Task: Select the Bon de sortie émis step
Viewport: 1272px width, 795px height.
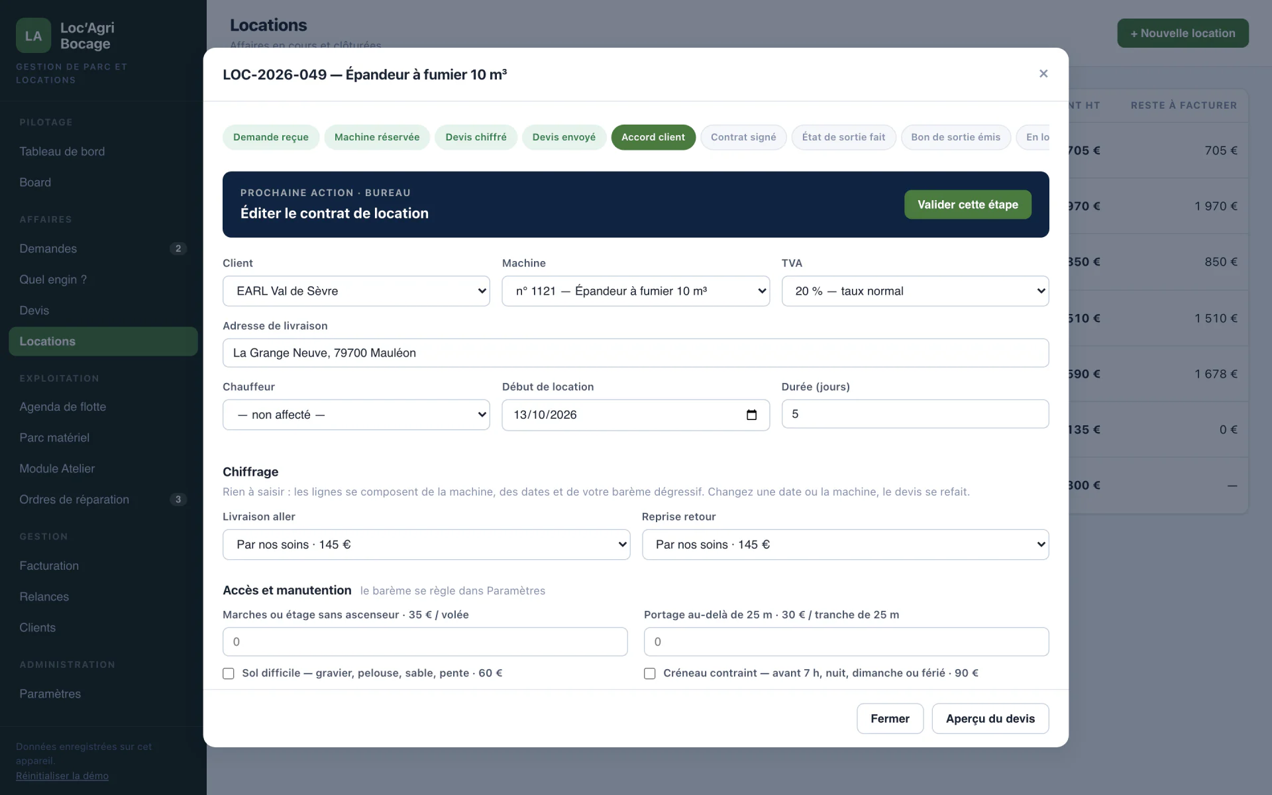Action: pyautogui.click(x=955, y=137)
